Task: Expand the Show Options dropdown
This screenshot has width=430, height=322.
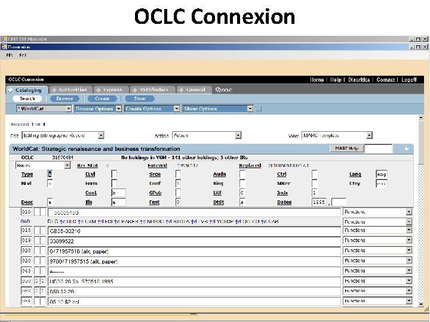Action: 218,109
